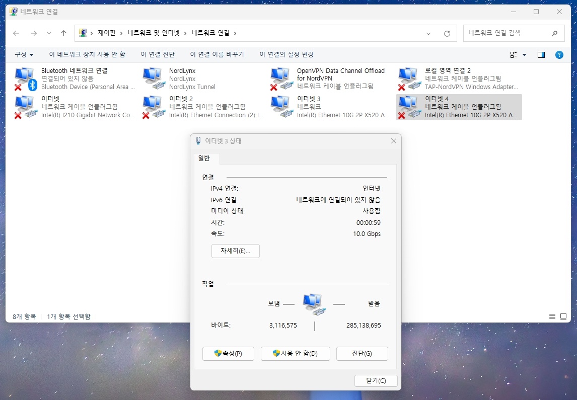
Task: Select the 로컬 영역 연결 2 adapter
Action: pos(459,78)
